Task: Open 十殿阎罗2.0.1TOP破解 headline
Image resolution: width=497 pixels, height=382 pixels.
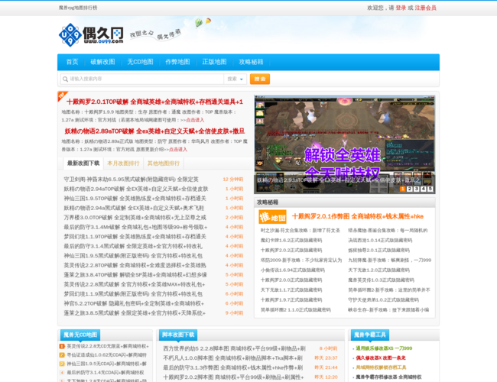Action: point(154,102)
